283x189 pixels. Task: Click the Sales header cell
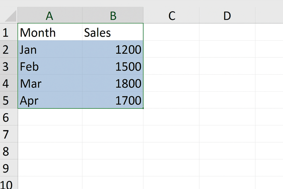click(x=113, y=32)
